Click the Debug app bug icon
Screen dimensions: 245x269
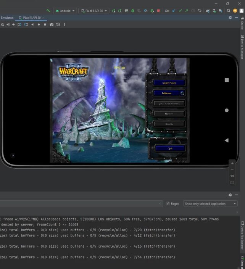133,11
